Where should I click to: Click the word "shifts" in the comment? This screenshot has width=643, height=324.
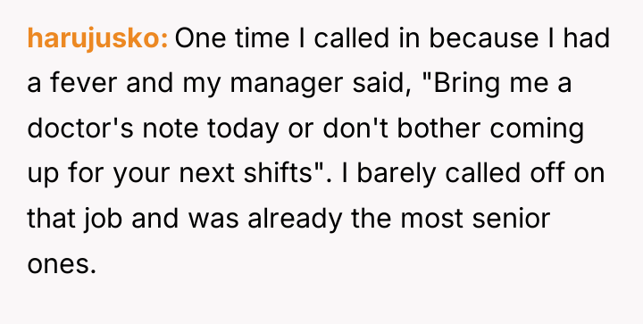tap(278, 173)
